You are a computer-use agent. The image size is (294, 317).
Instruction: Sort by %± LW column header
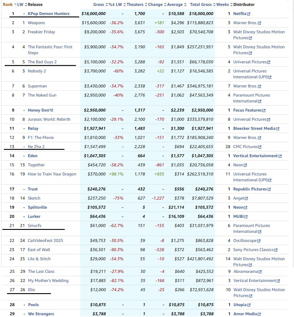click(x=117, y=4)
